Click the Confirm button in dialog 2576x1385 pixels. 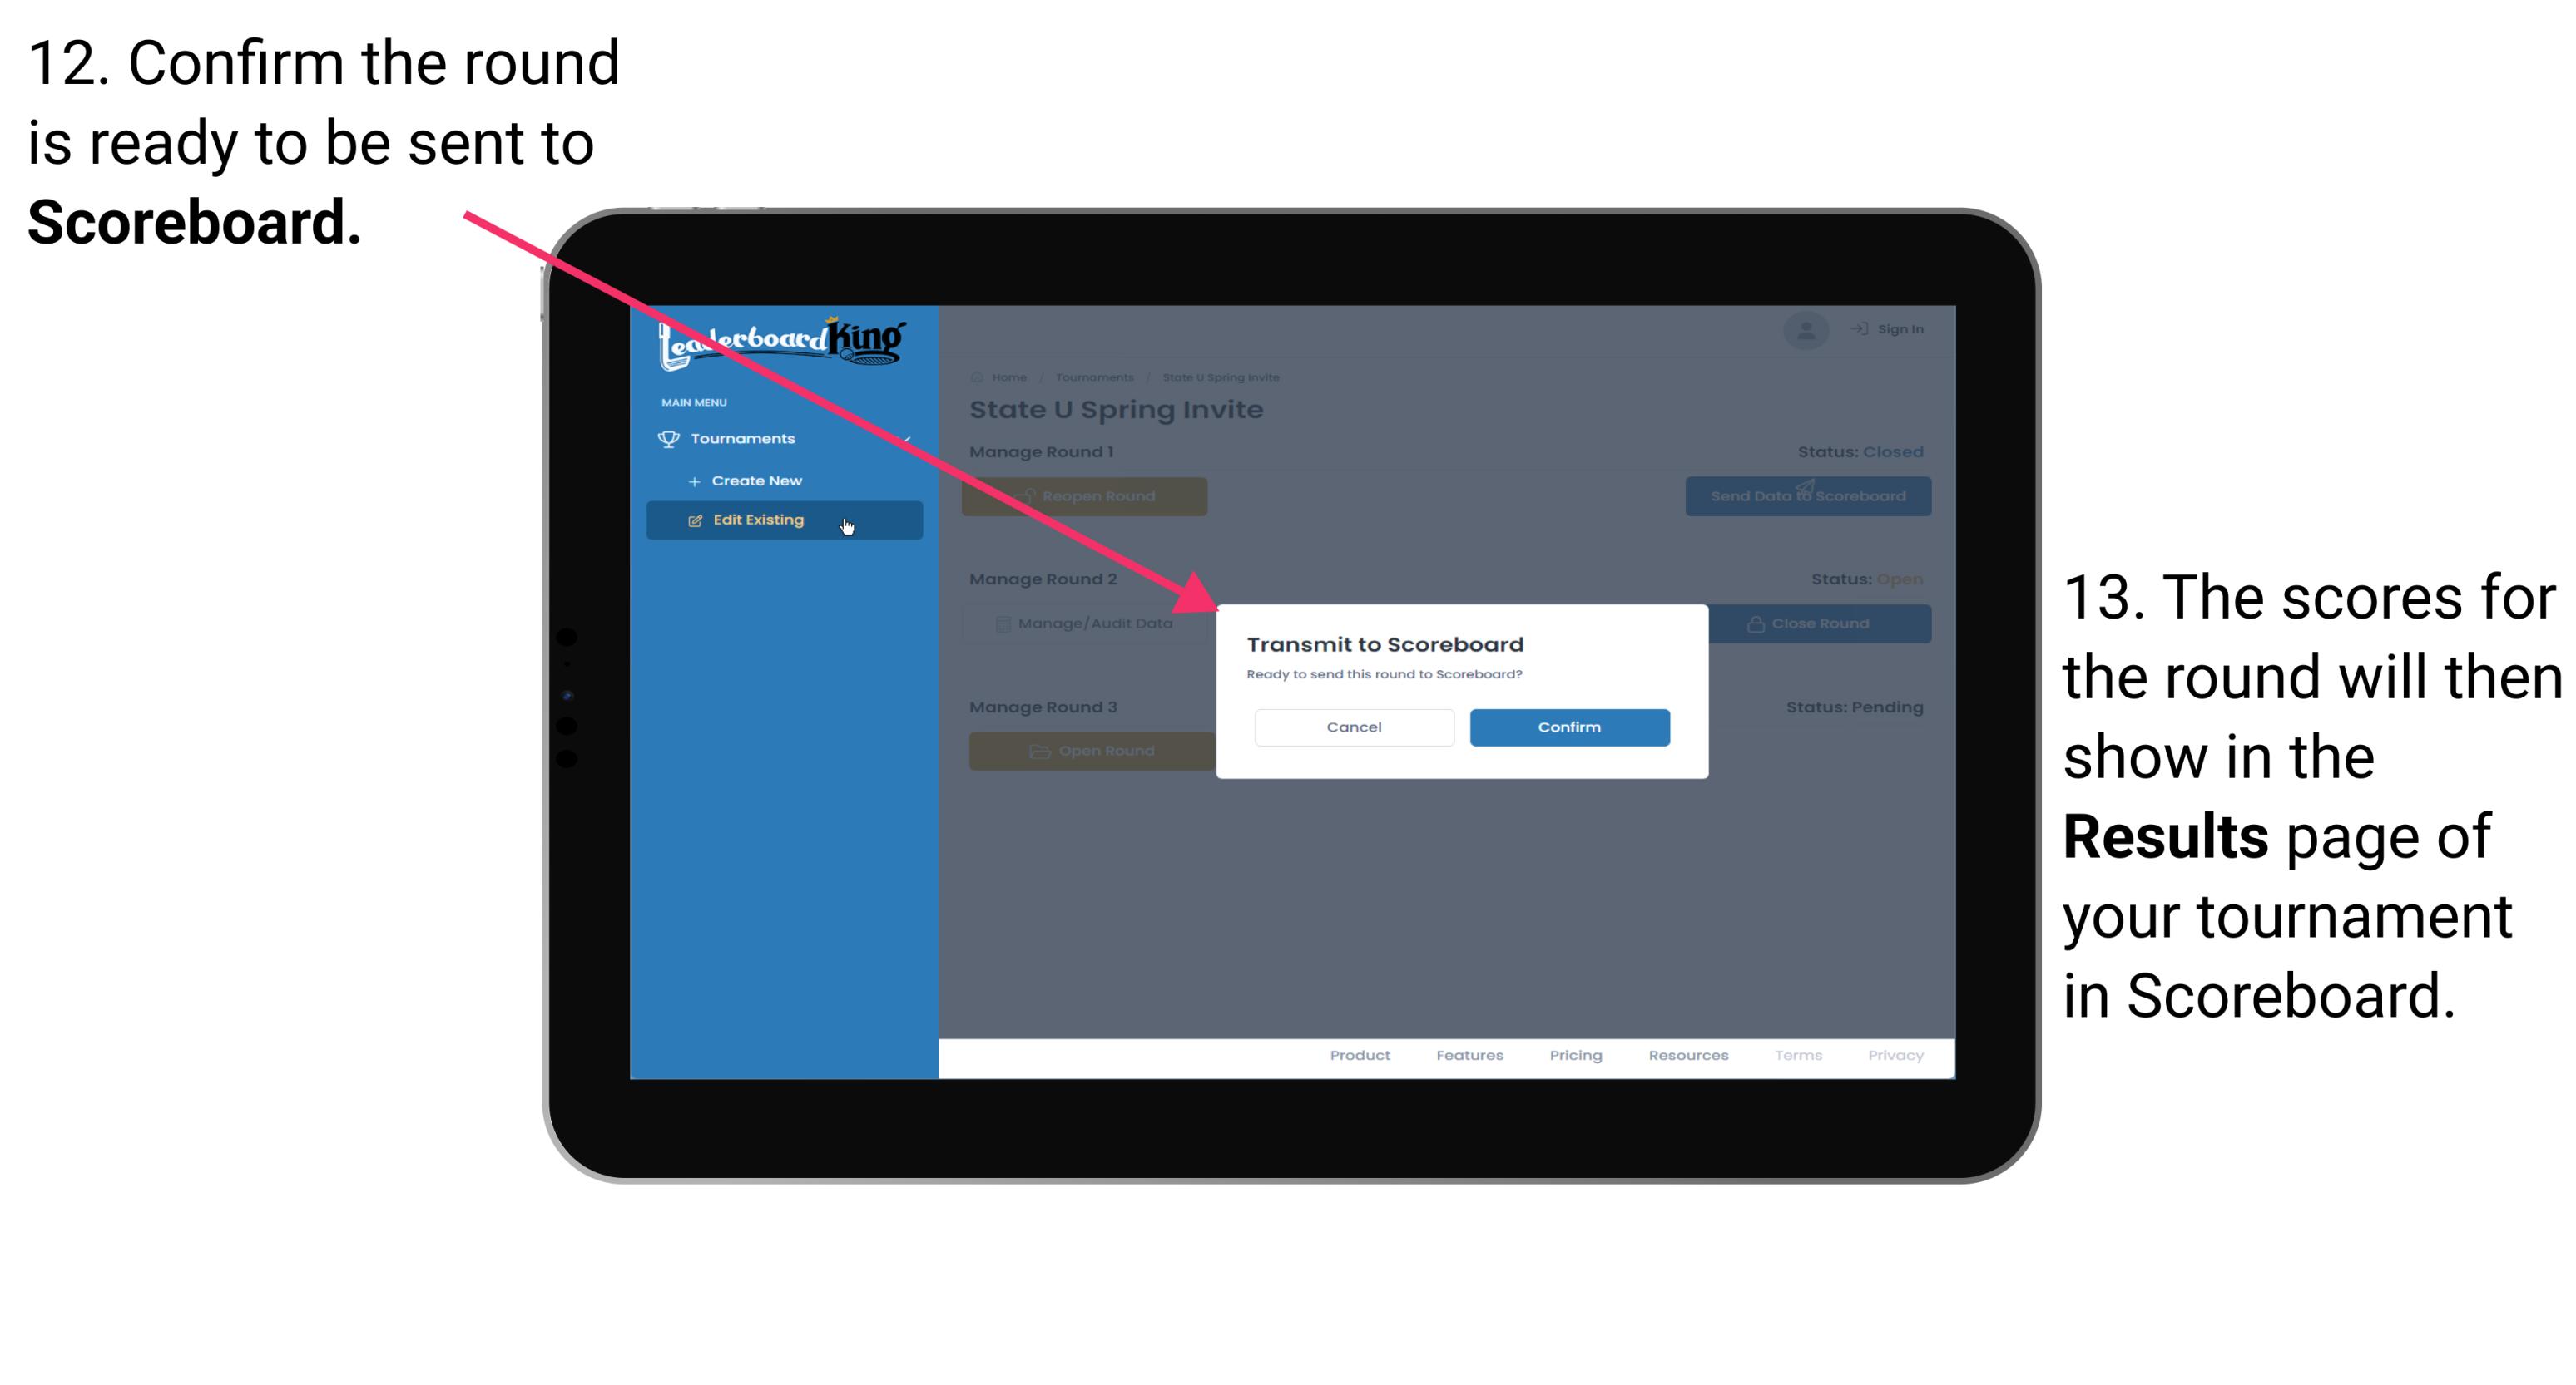pyautogui.click(x=1565, y=727)
